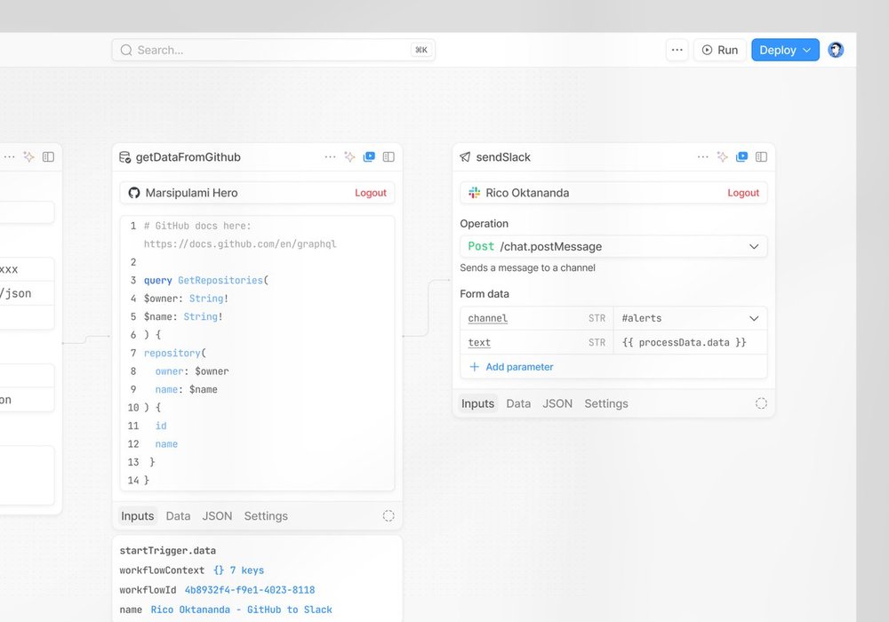
Task: Click the GitHub logo beside Marsipulami Hero
Action: tap(134, 193)
